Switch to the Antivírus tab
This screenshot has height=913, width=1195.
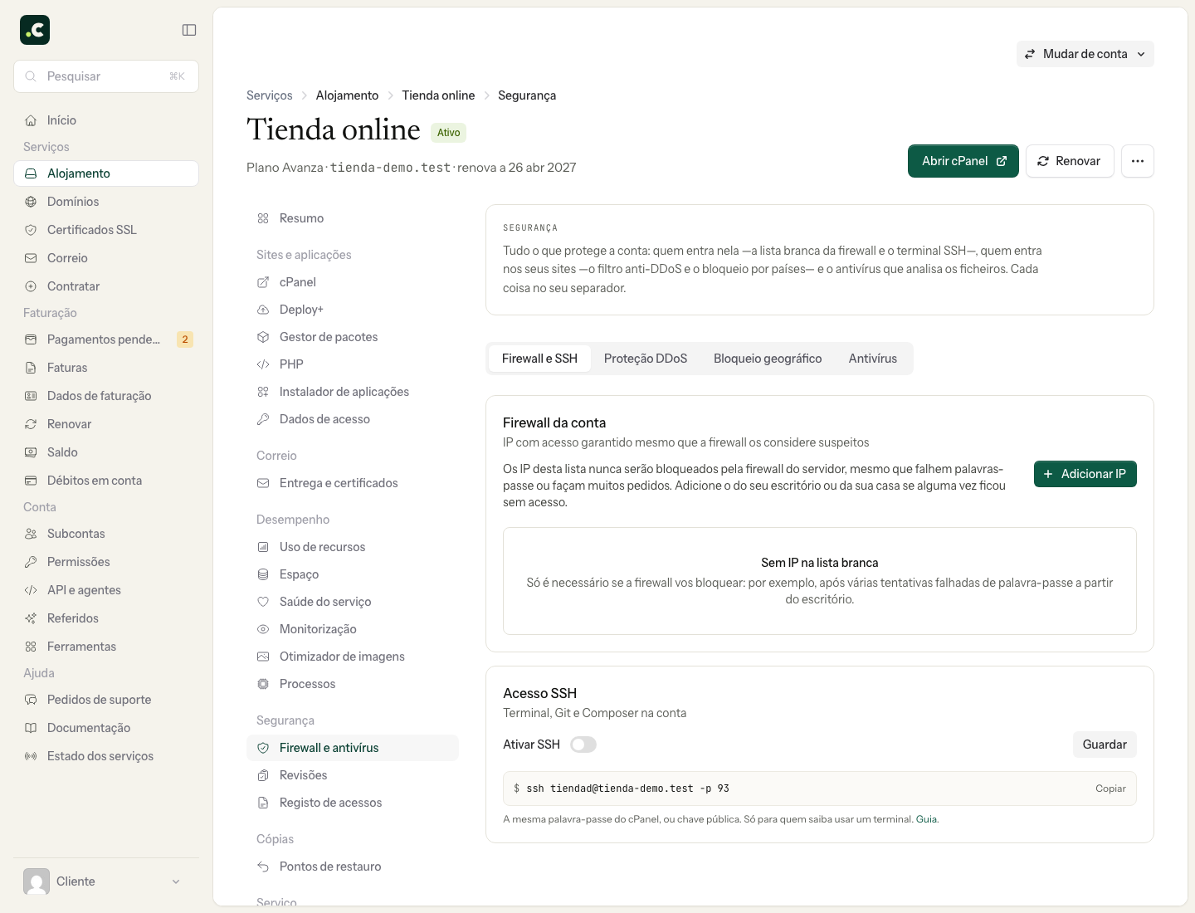point(873,359)
